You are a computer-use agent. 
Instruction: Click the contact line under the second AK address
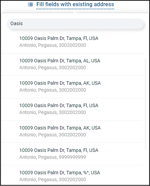(53, 135)
